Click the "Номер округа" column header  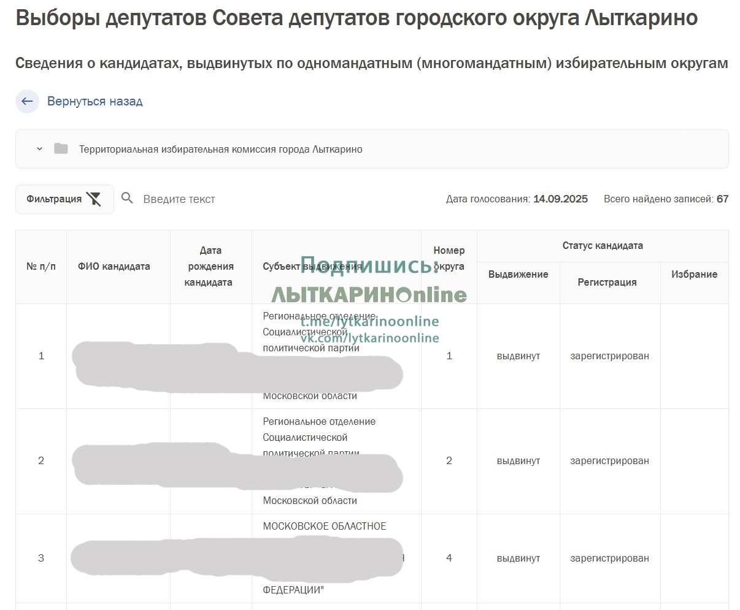(449, 258)
